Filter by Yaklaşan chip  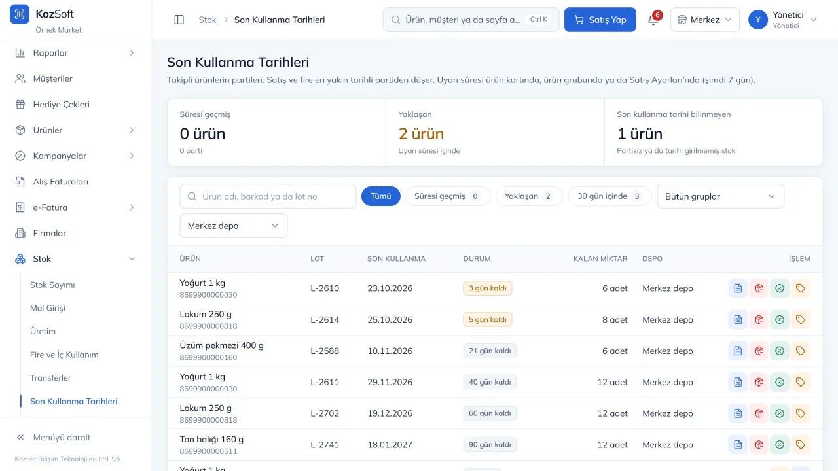(529, 196)
